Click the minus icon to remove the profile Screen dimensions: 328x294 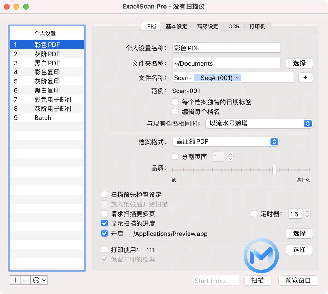point(25,280)
